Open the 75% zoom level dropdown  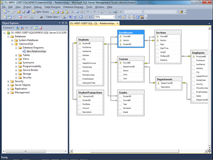coord(114,17)
